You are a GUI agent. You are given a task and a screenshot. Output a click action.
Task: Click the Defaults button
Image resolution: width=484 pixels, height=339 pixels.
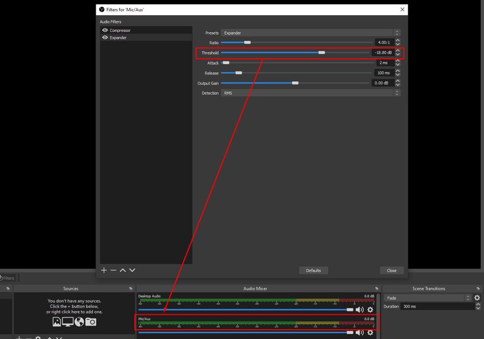coord(313,271)
